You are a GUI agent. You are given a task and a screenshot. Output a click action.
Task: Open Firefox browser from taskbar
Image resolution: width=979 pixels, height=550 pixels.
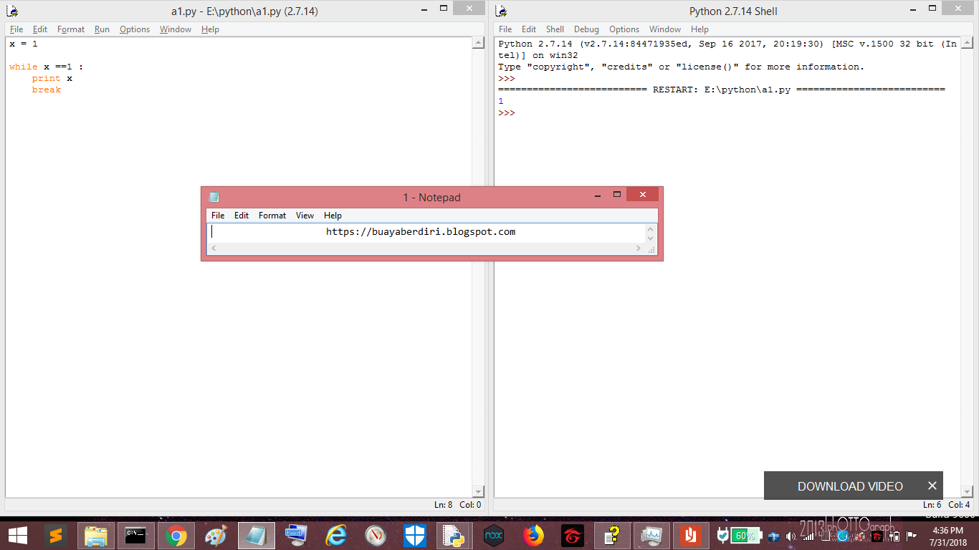coord(533,535)
